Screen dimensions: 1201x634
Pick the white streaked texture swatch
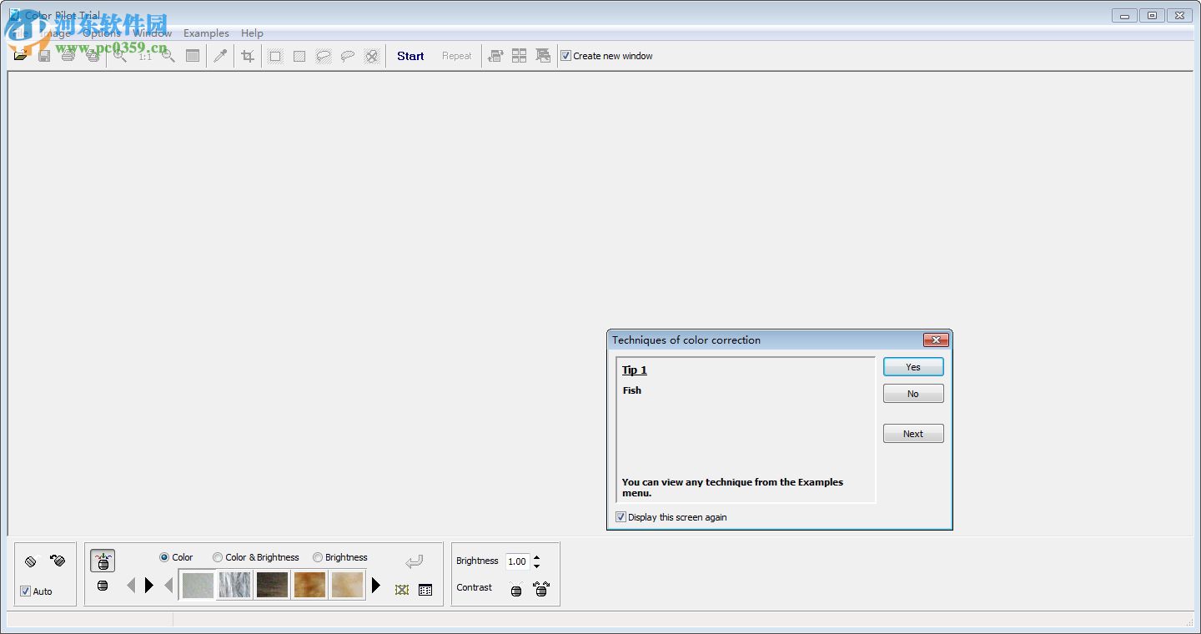(x=235, y=585)
